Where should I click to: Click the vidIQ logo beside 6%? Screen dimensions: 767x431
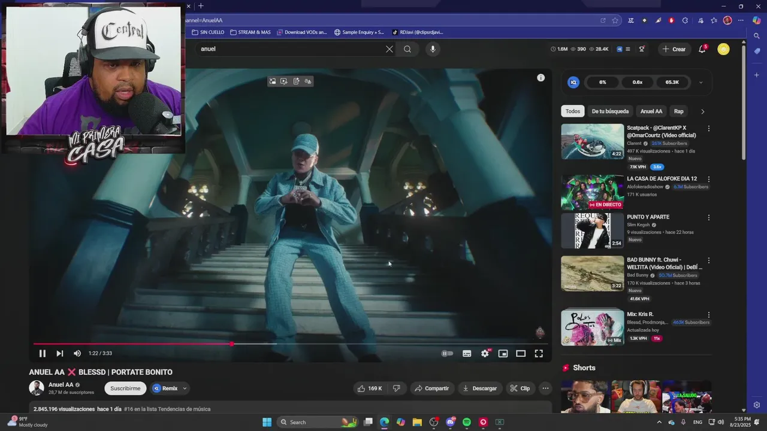tap(573, 82)
